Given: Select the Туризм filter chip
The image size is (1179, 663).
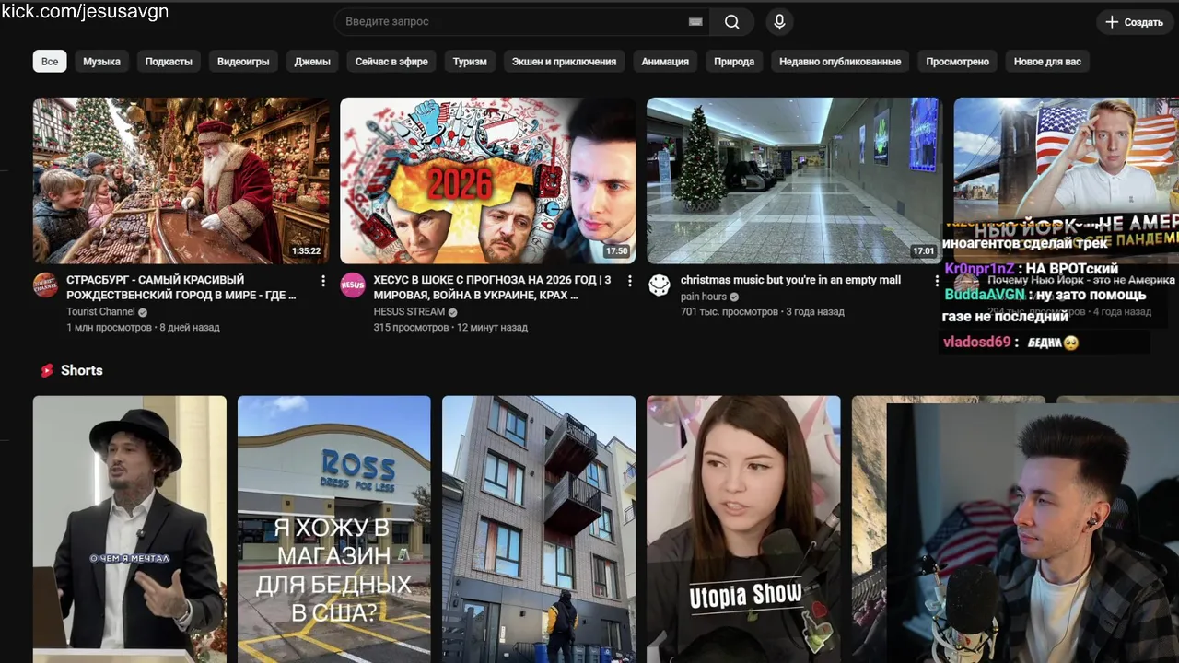Looking at the screenshot, I should 470,62.
